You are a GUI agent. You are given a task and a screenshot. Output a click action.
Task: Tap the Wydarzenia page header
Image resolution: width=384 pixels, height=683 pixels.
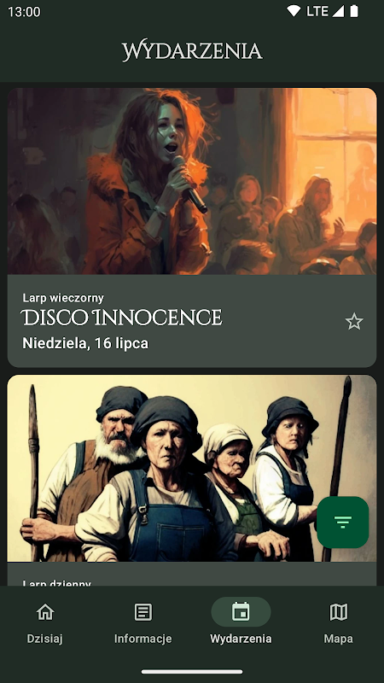[x=192, y=51]
